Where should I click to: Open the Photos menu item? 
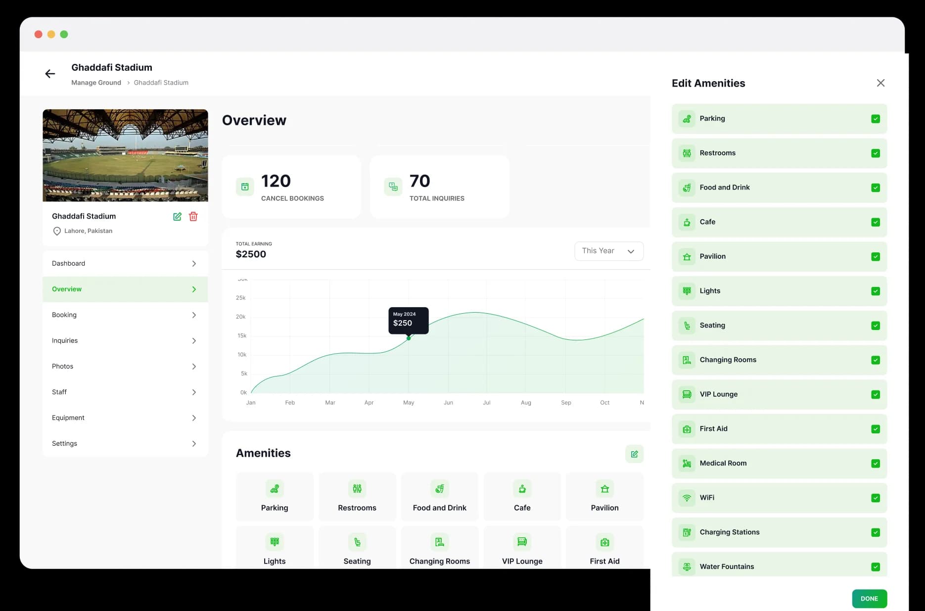pyautogui.click(x=125, y=367)
